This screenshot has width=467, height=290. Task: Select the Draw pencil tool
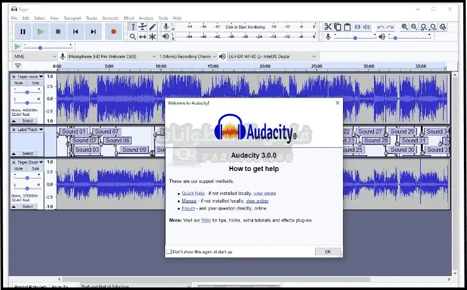pyautogui.click(x=153, y=27)
